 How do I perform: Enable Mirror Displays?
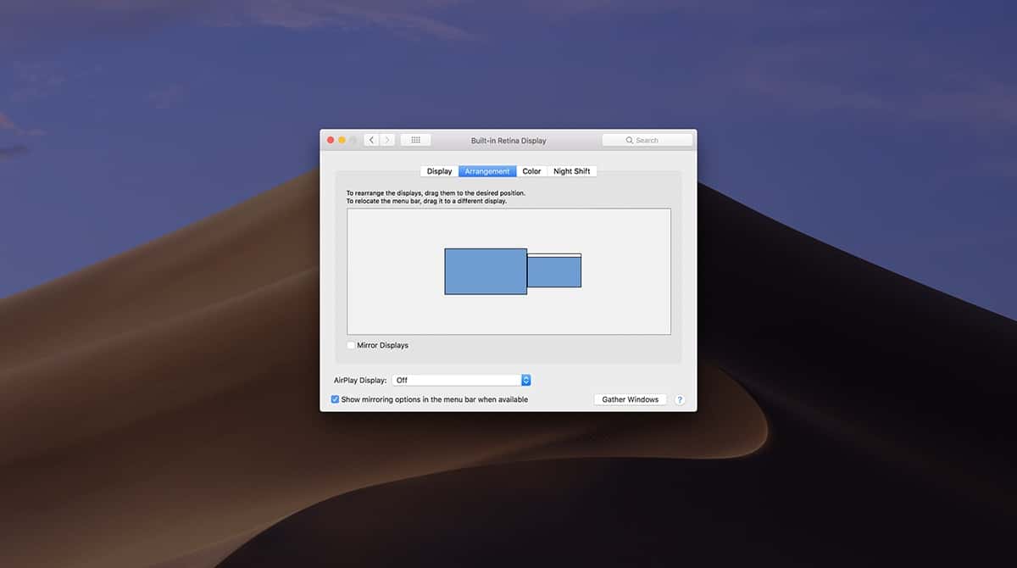(350, 345)
